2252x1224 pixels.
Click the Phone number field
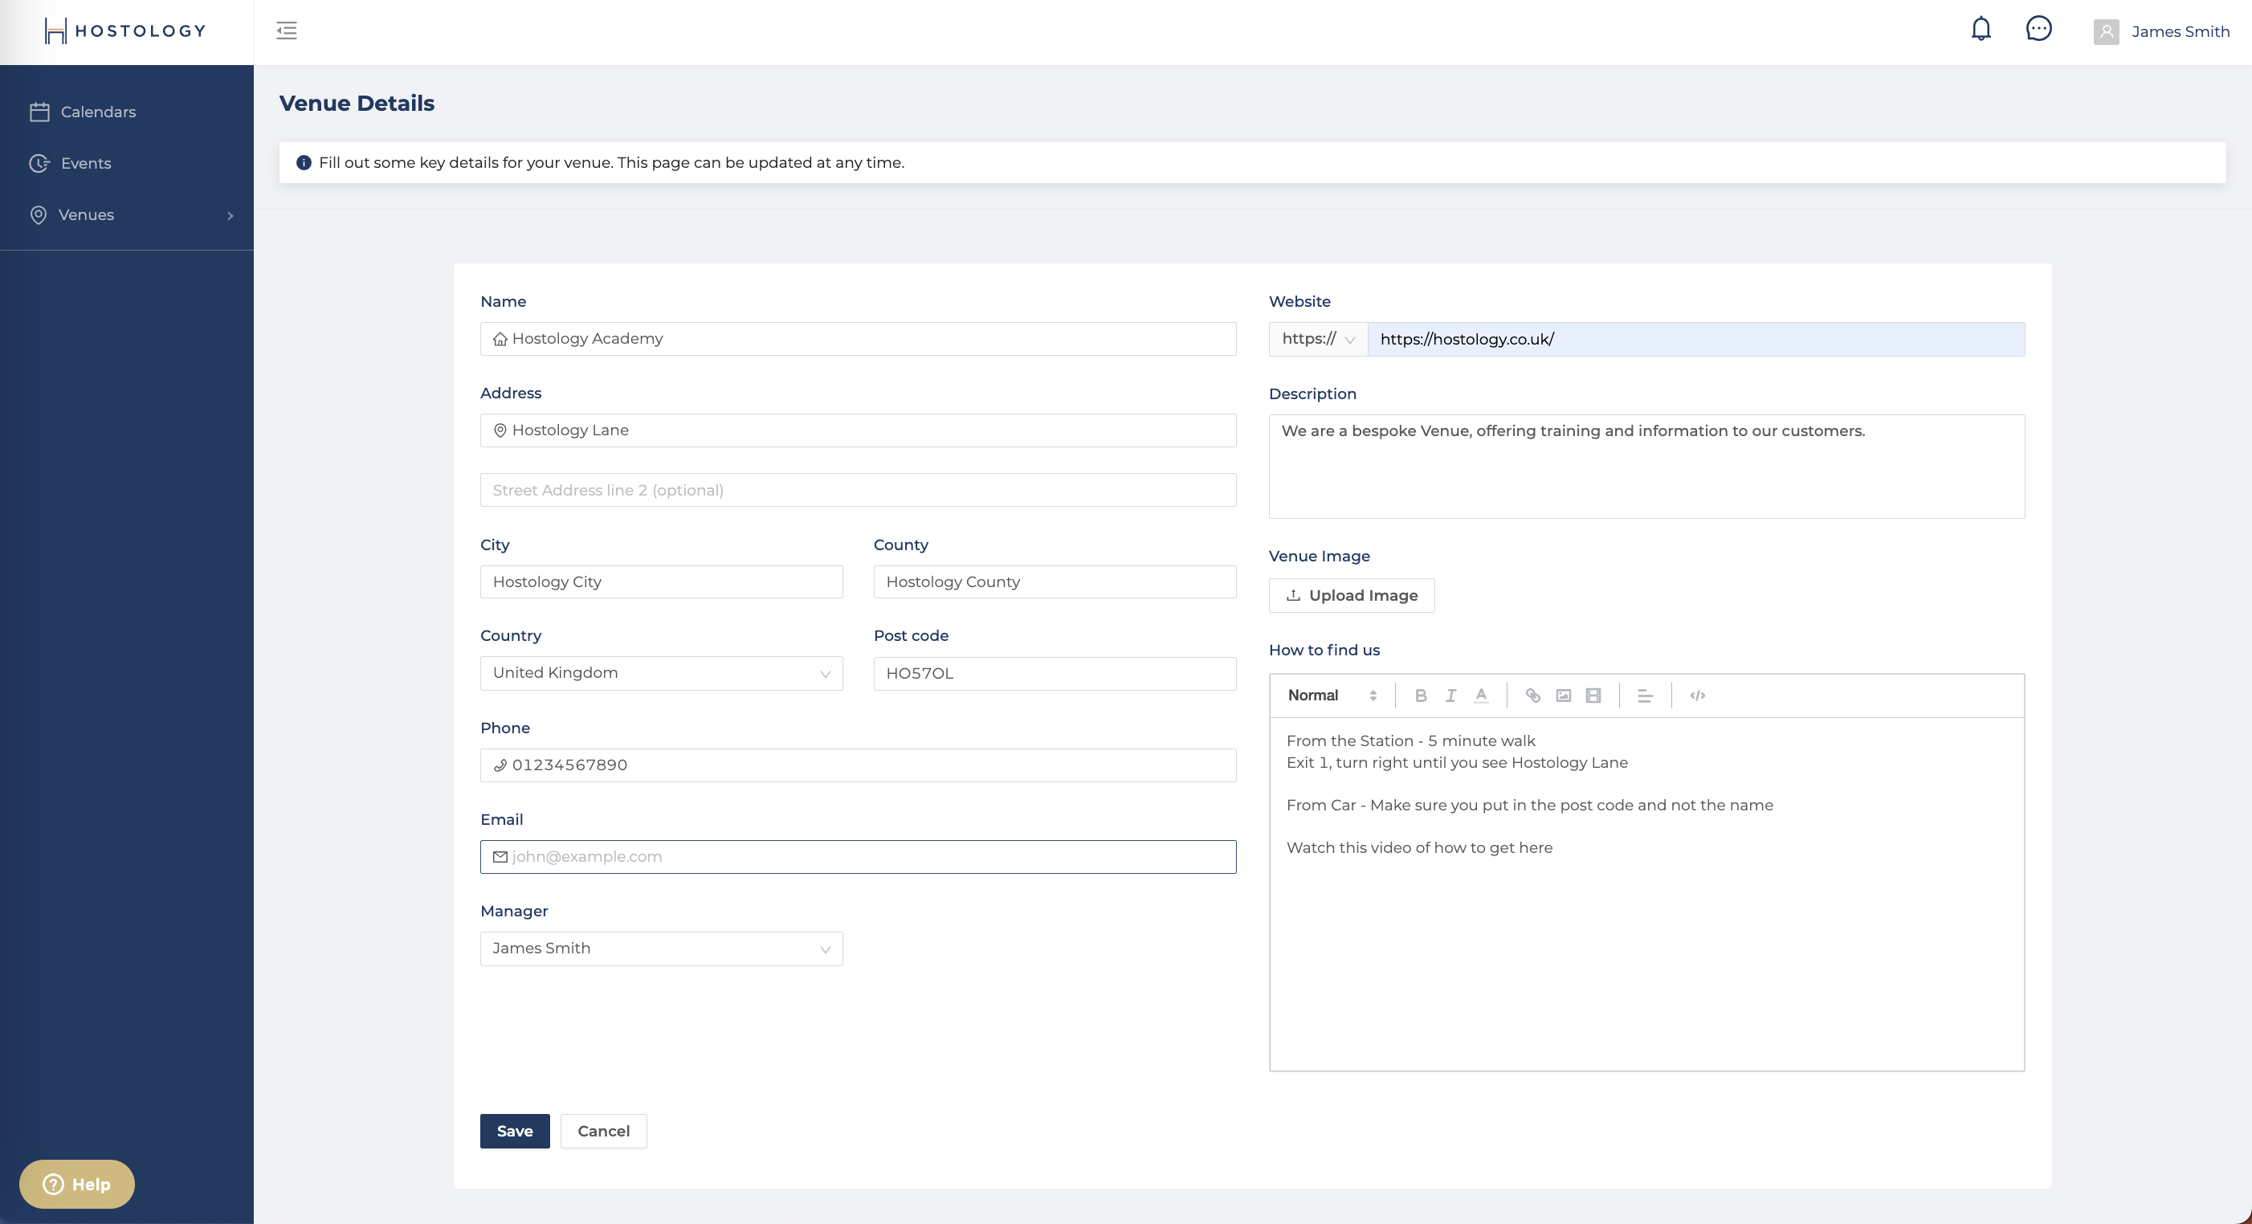[858, 765]
